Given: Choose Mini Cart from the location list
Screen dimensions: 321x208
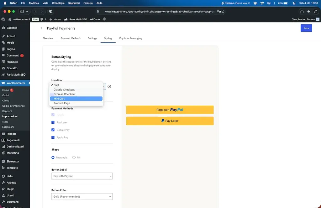Looking at the screenshot, I should [x=76, y=99].
